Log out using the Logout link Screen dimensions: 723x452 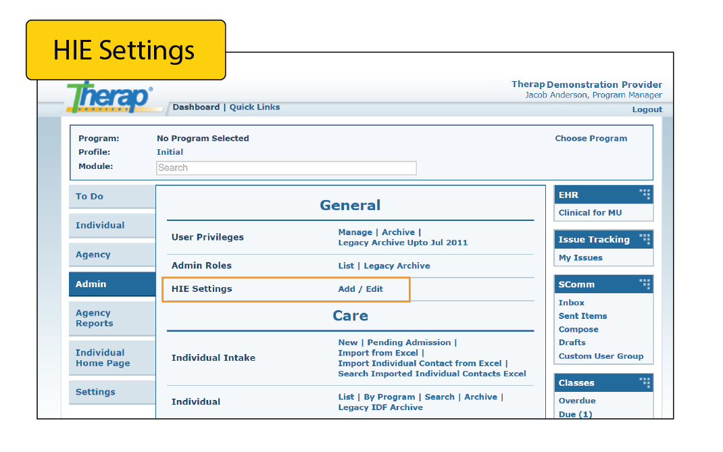(x=647, y=109)
